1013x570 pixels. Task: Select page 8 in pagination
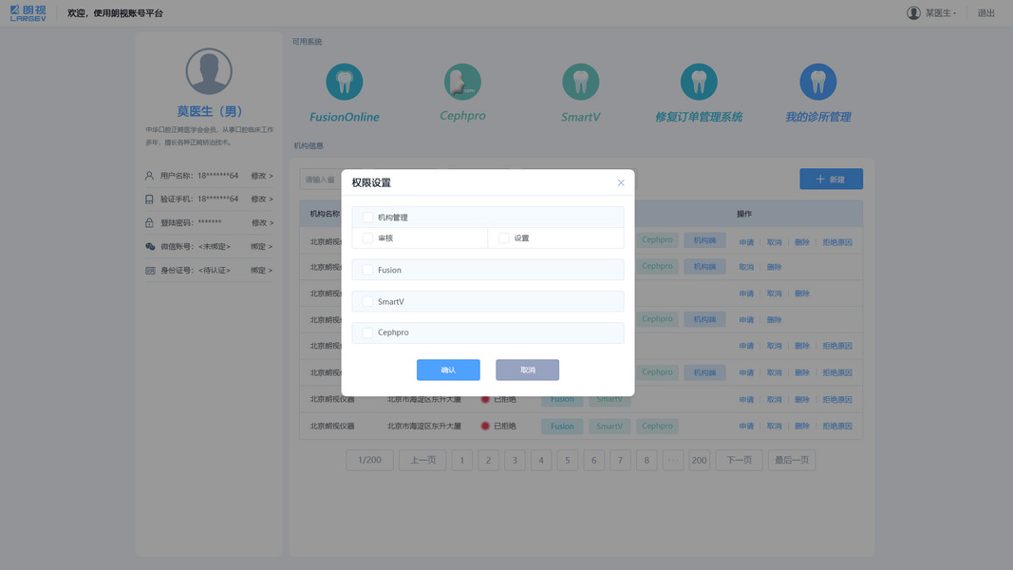[x=647, y=460]
